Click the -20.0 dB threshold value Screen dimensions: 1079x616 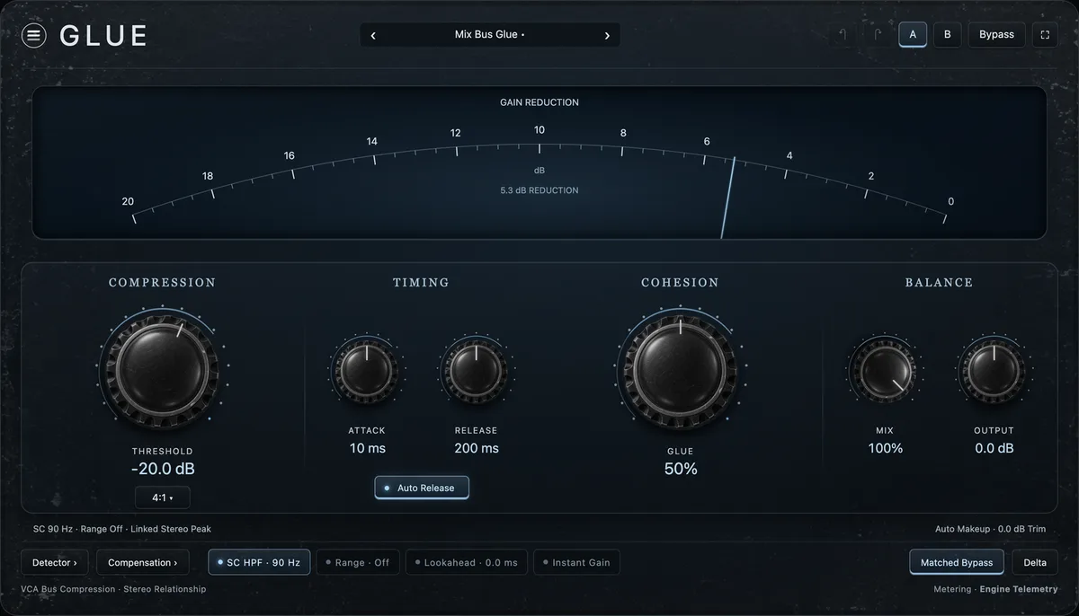163,469
